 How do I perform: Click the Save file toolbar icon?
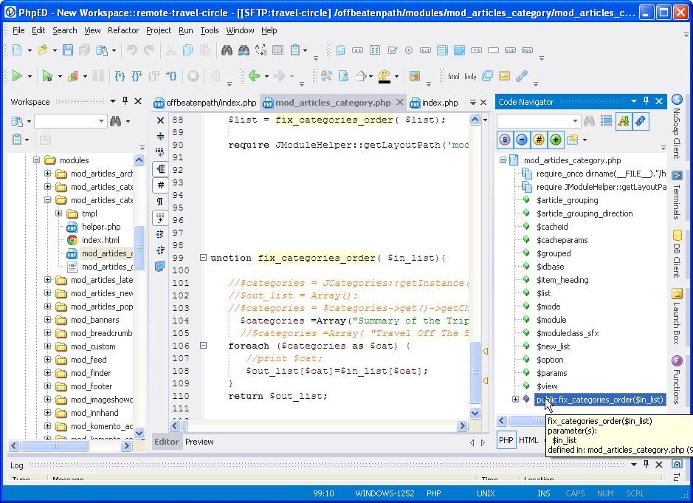pos(68,50)
